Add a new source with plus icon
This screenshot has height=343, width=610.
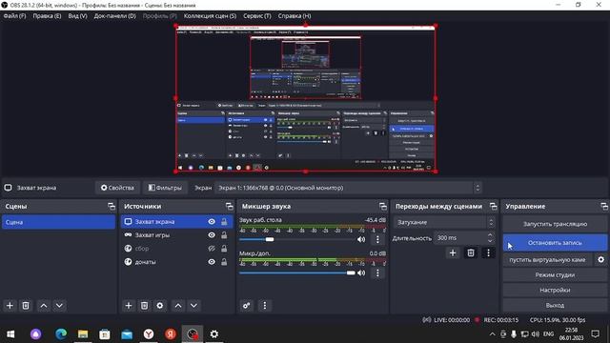click(129, 306)
